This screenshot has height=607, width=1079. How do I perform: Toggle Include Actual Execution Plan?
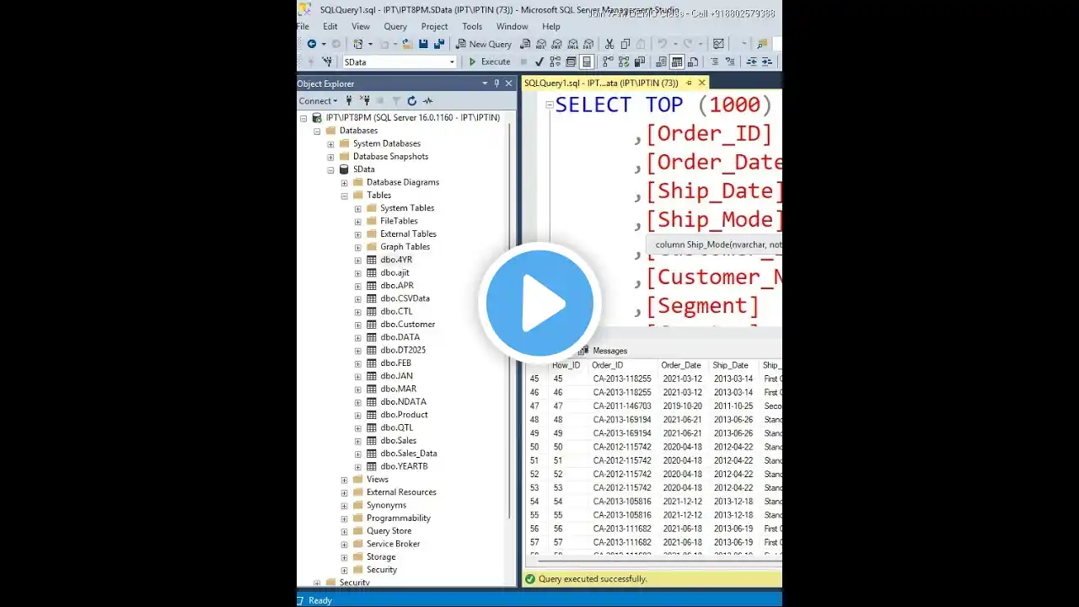pyautogui.click(x=608, y=62)
